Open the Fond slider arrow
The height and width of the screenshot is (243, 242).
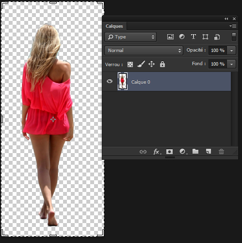[x=231, y=64]
